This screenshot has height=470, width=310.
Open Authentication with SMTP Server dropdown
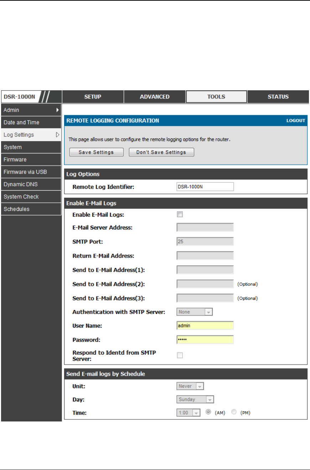[195, 312]
